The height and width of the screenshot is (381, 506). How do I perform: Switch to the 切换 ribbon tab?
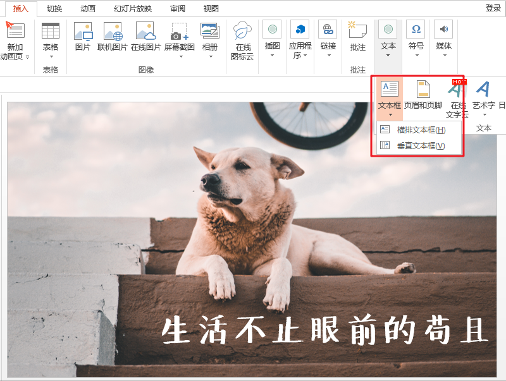[x=54, y=8]
